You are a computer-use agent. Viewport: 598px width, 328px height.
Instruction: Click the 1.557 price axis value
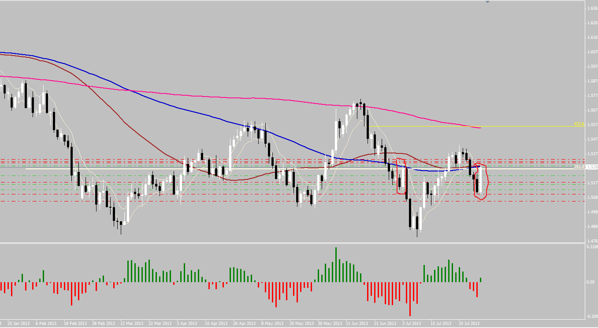(x=592, y=124)
